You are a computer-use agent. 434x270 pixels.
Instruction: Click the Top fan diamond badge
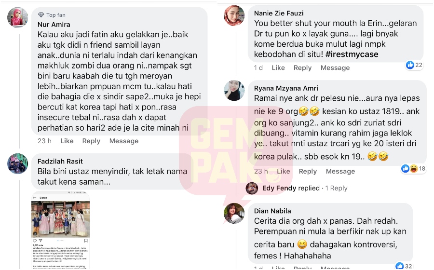point(41,14)
